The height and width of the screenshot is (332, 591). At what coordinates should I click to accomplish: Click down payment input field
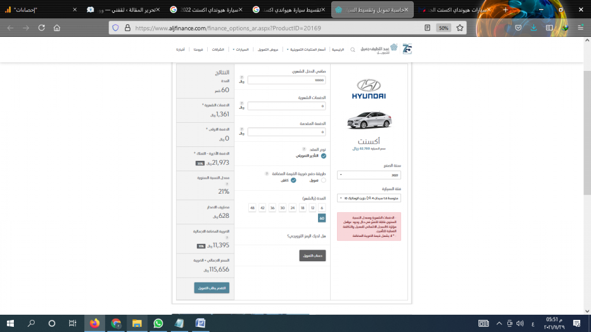[286, 132]
